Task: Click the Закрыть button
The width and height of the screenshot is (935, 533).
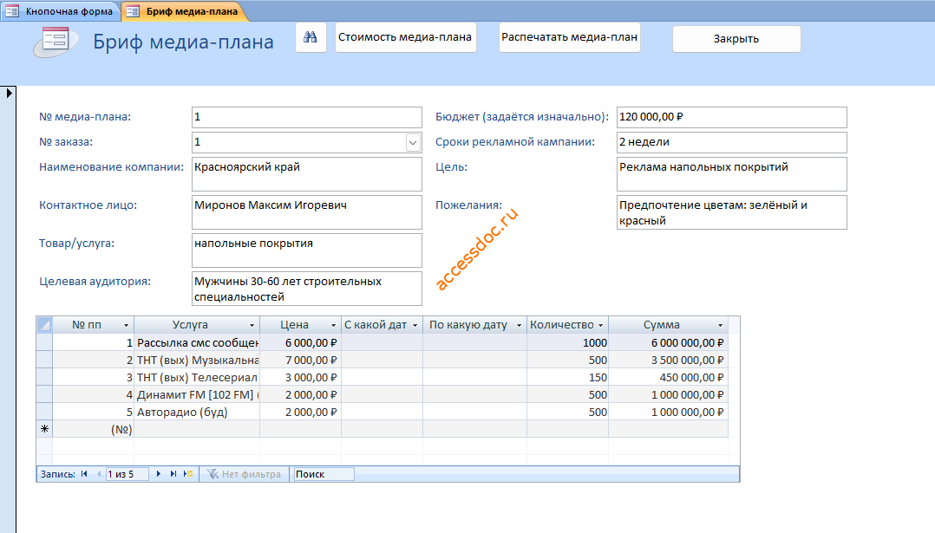Action: coord(736,39)
